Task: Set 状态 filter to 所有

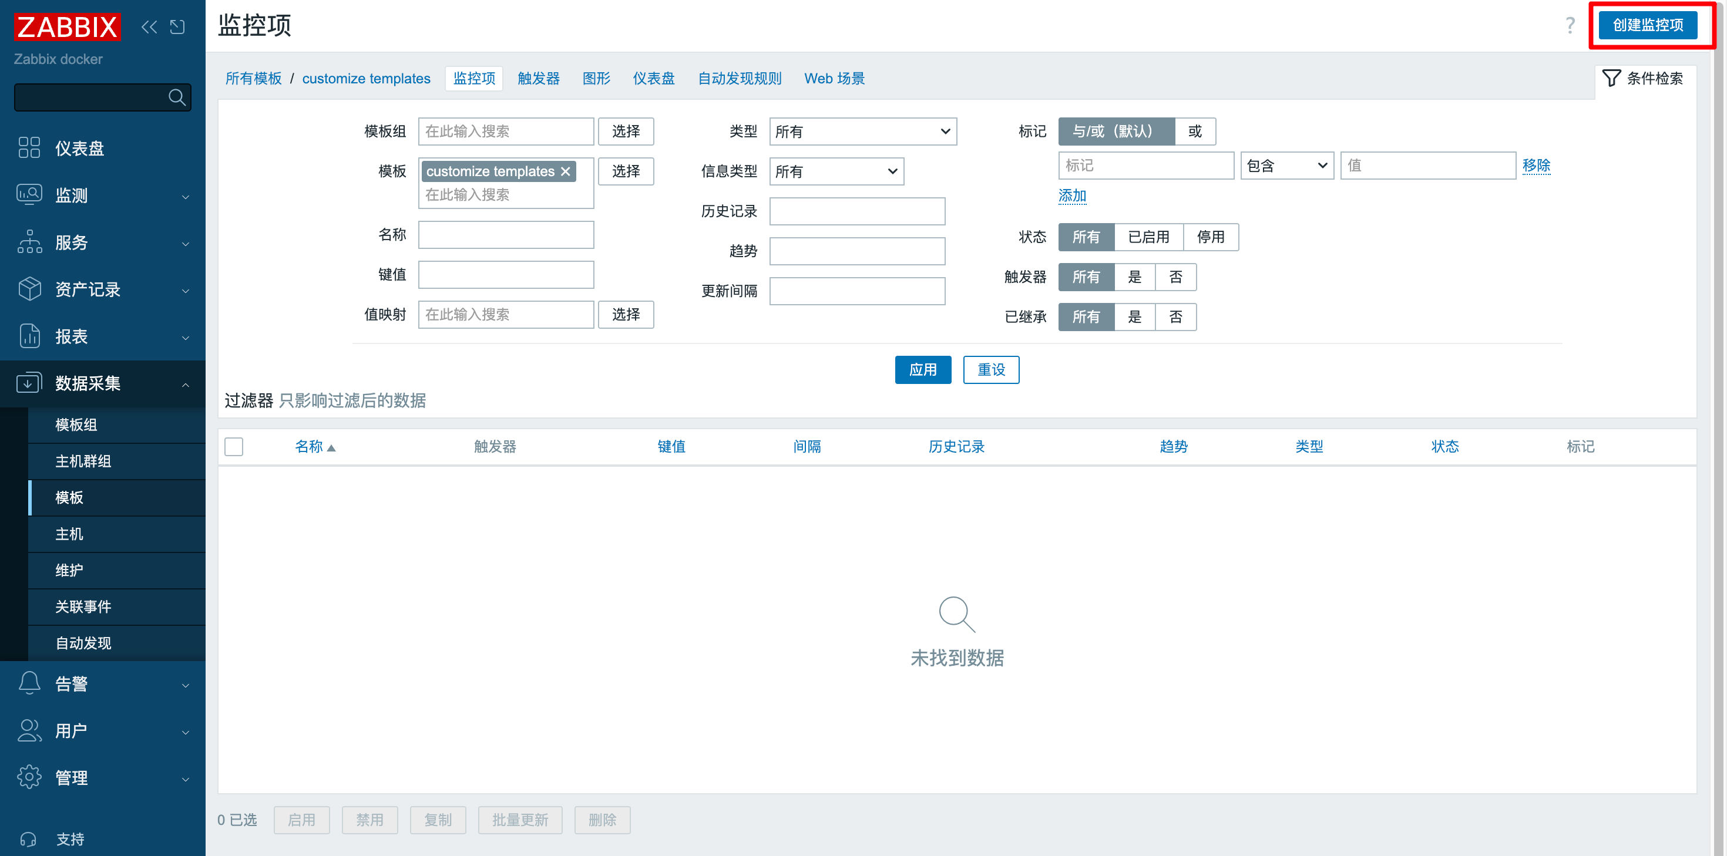Action: [1086, 237]
